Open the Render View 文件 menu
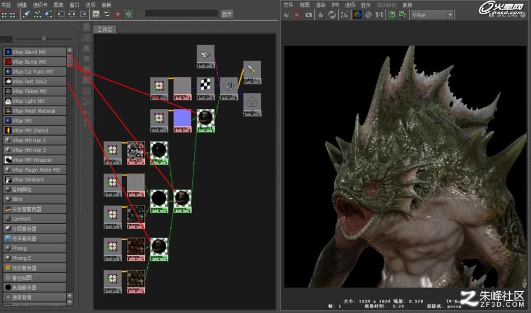This screenshot has height=313, width=531. [x=288, y=5]
